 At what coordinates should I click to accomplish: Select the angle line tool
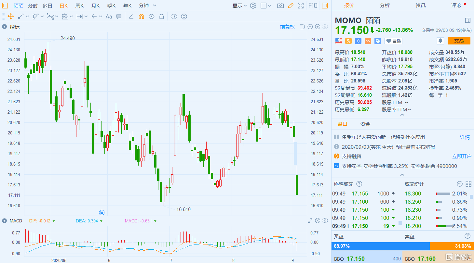click(x=131, y=16)
